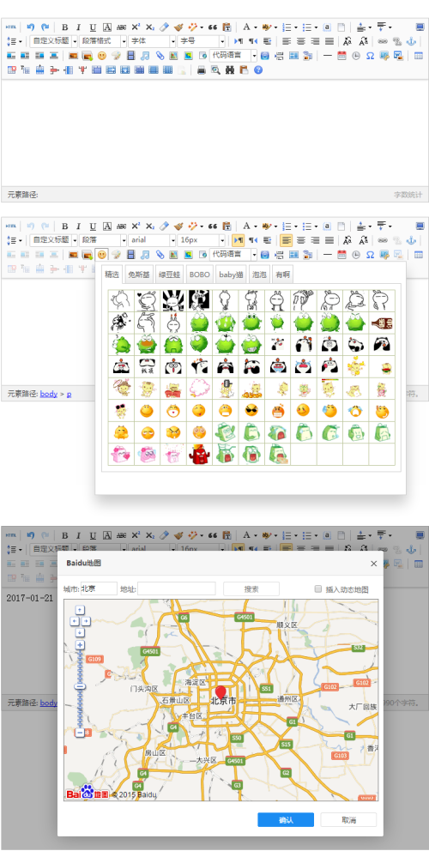Open the 字号 size dropdown in top editor

click(x=202, y=41)
